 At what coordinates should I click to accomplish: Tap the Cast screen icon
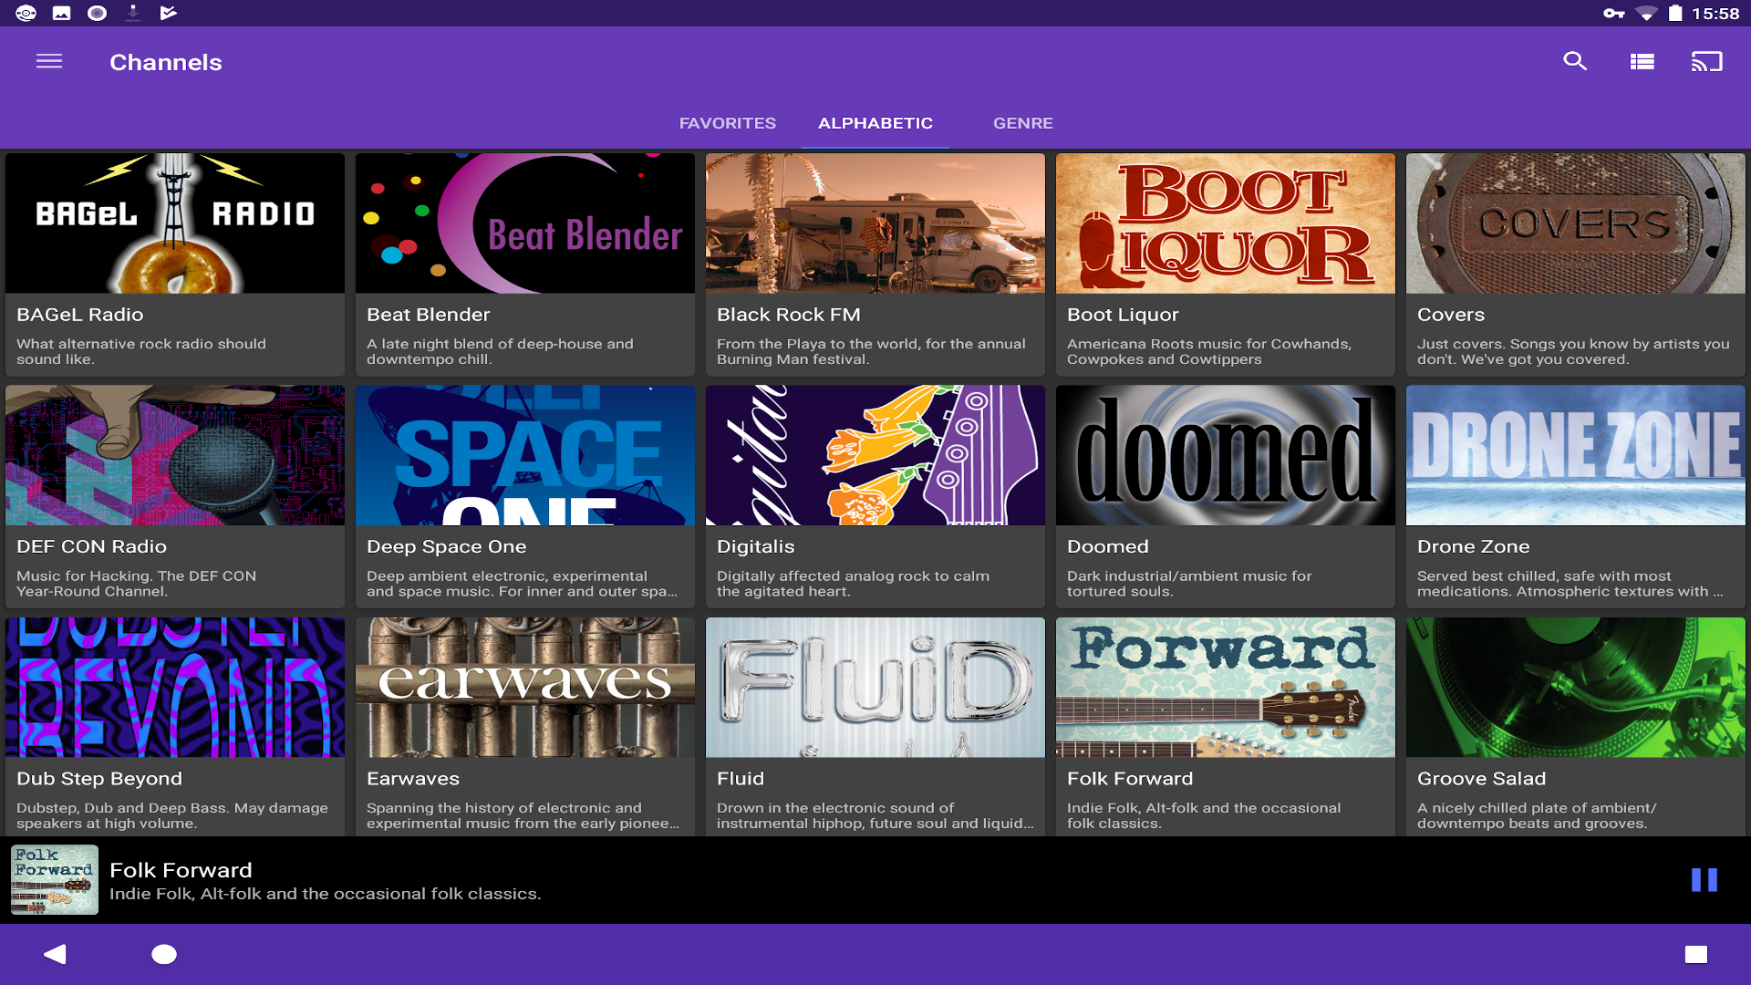point(1706,61)
